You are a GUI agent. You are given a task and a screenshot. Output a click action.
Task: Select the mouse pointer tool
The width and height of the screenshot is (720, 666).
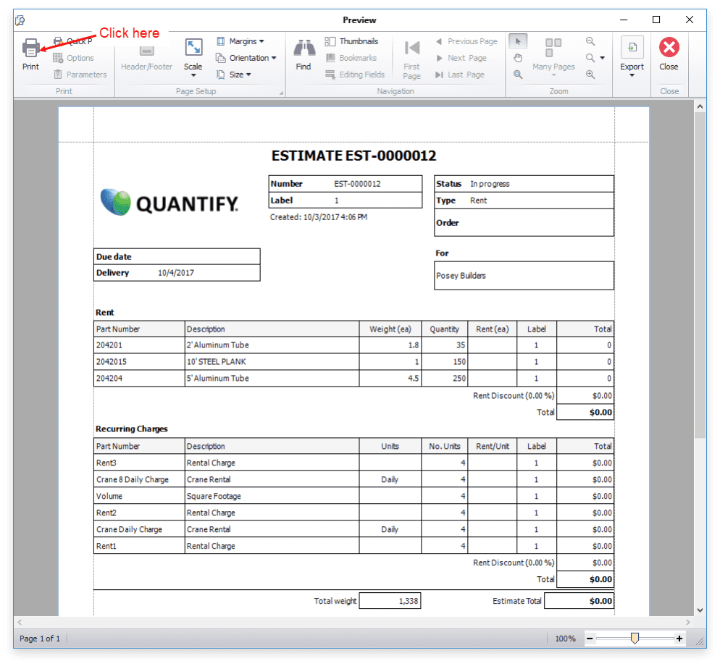[x=518, y=41]
